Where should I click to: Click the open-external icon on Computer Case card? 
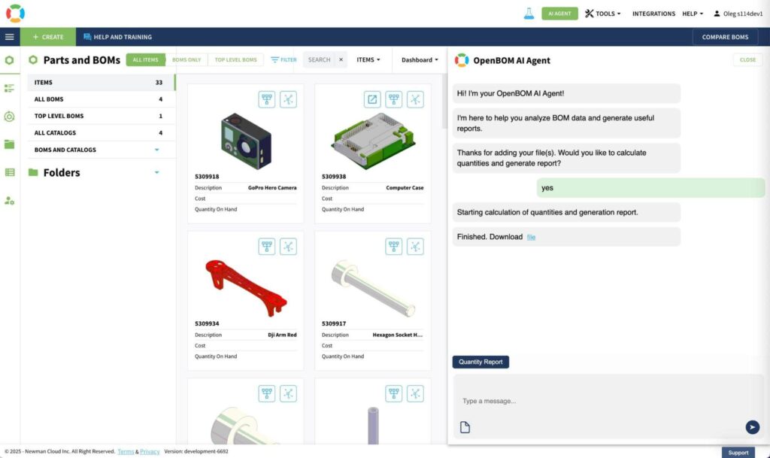pos(372,100)
